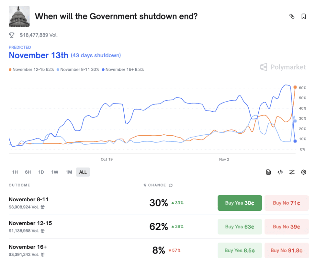Select the 1H time range

point(15,172)
